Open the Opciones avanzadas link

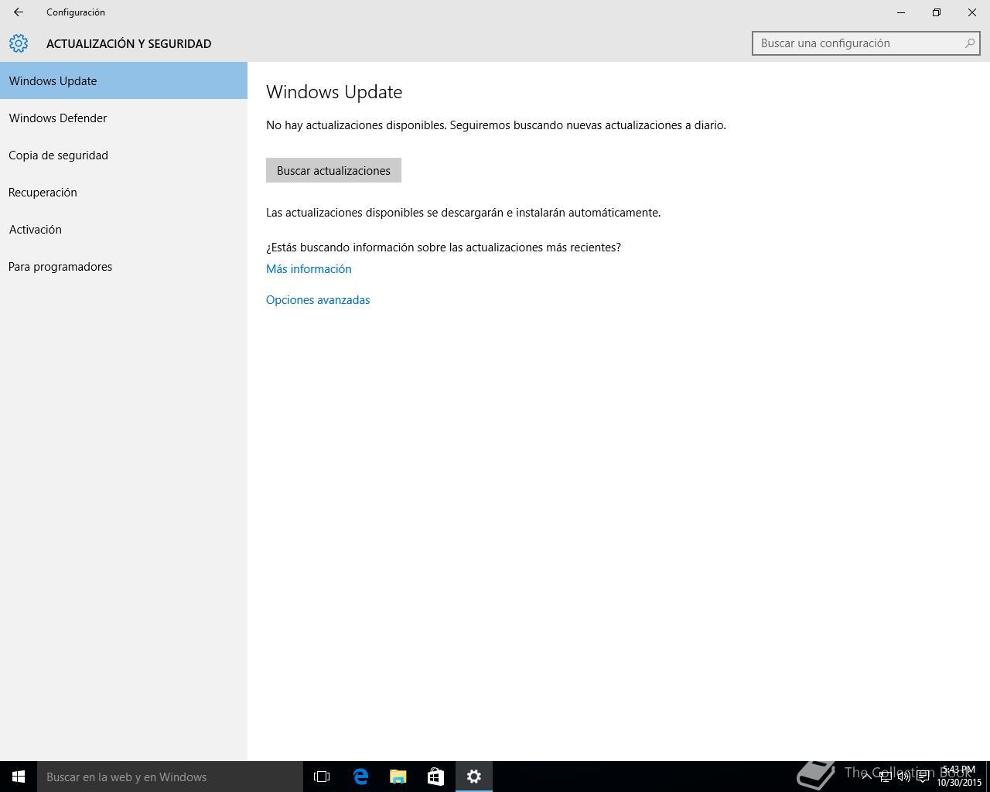point(318,300)
